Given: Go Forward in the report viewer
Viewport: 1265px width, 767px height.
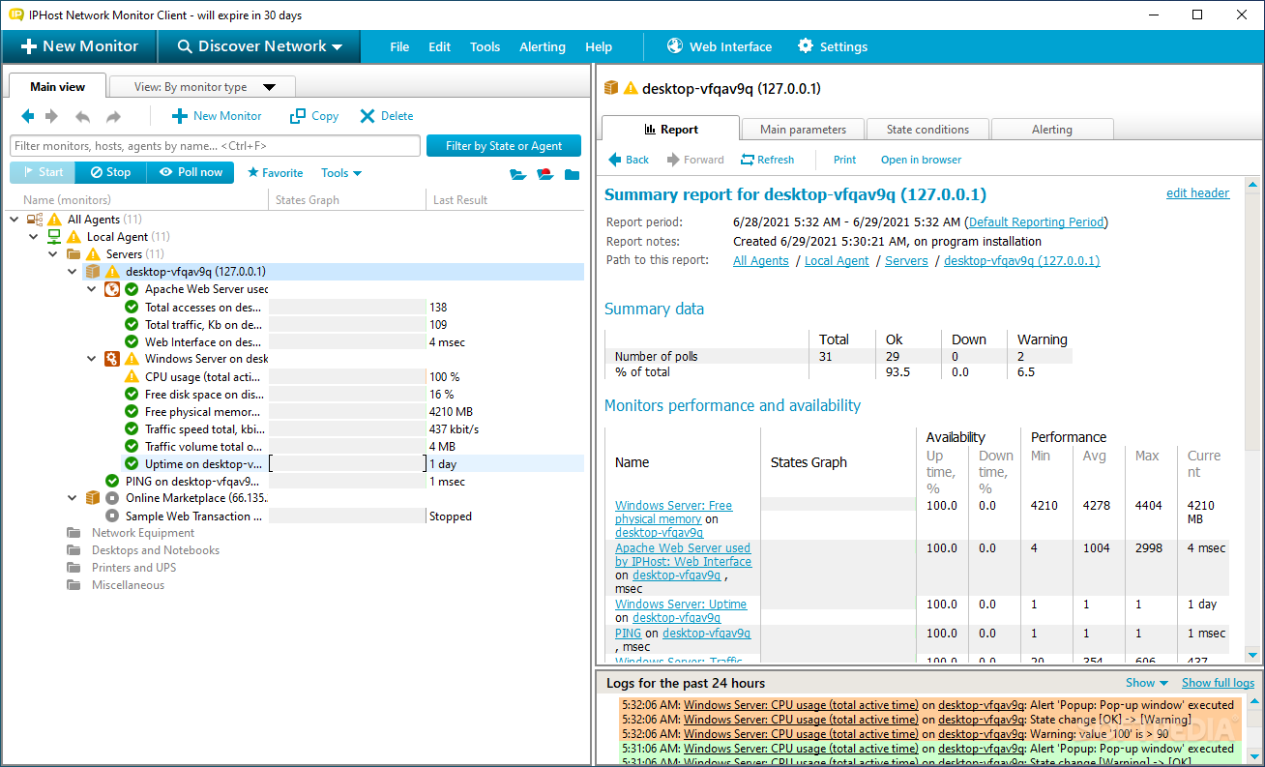Looking at the screenshot, I should click(695, 160).
